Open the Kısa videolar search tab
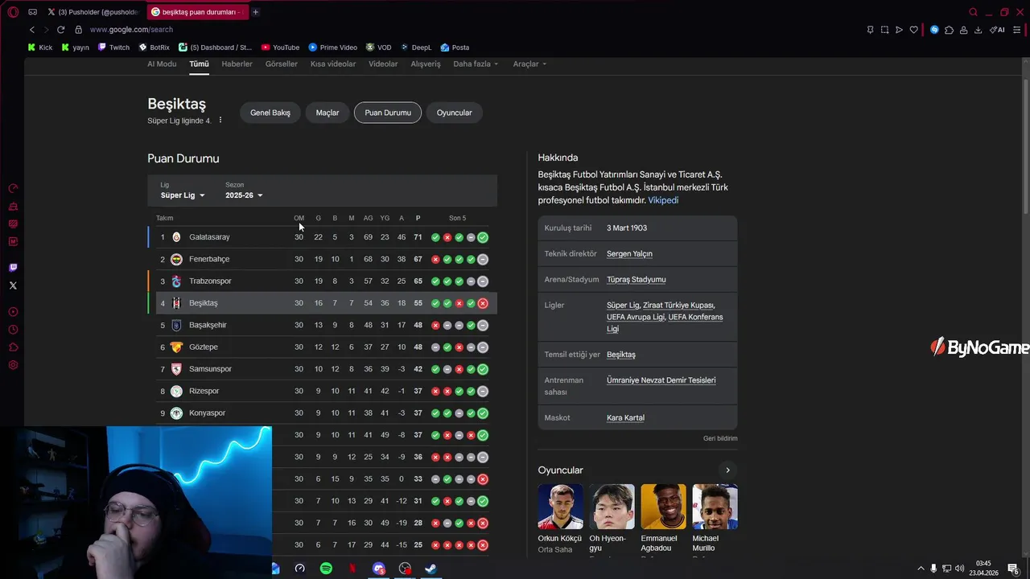1030x579 pixels. 333,64
